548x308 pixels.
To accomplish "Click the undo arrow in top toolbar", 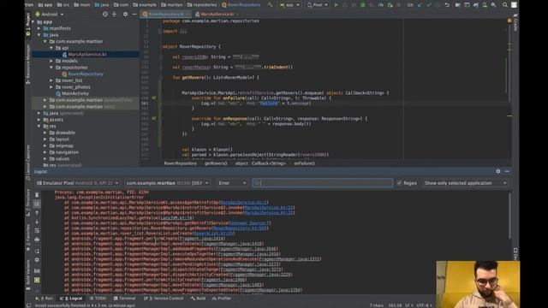I will click(447, 5).
